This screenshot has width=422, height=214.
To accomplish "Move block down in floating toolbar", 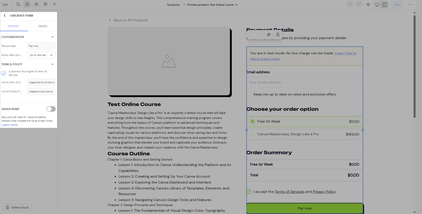I will tap(260, 35).
